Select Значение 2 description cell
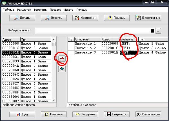This screenshot has height=121, width=169. pos(88,48)
